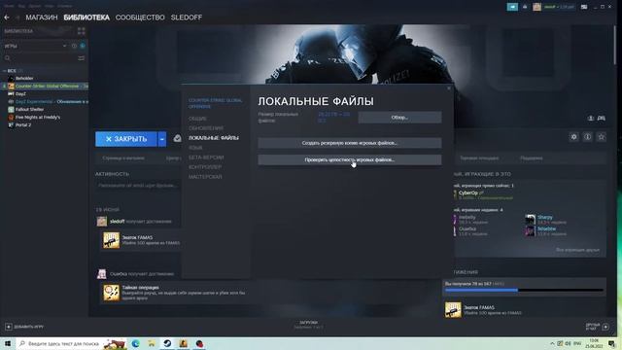Switch to Big Picture mode icon
Screen dimensions: 622x350
coord(584,7)
